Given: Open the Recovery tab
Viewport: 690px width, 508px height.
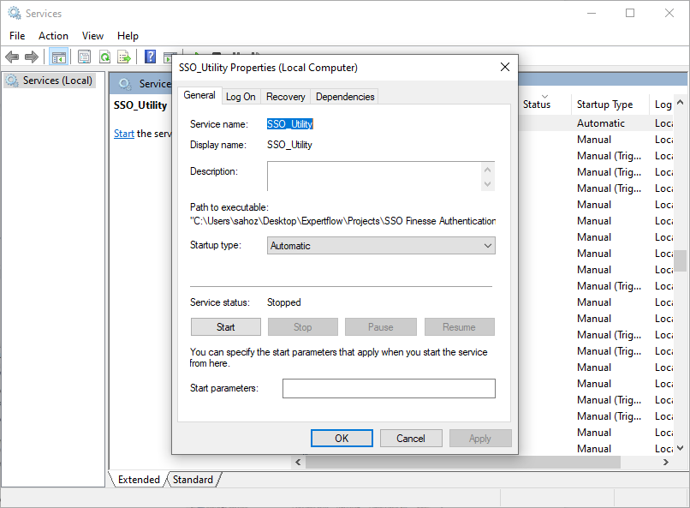Looking at the screenshot, I should pyautogui.click(x=285, y=97).
